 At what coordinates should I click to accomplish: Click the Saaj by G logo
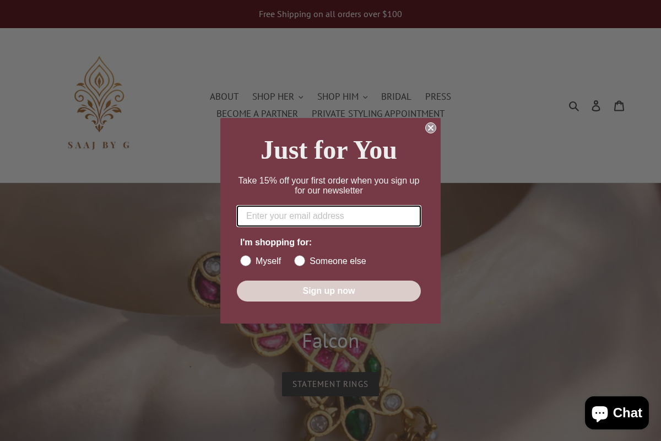[99, 103]
